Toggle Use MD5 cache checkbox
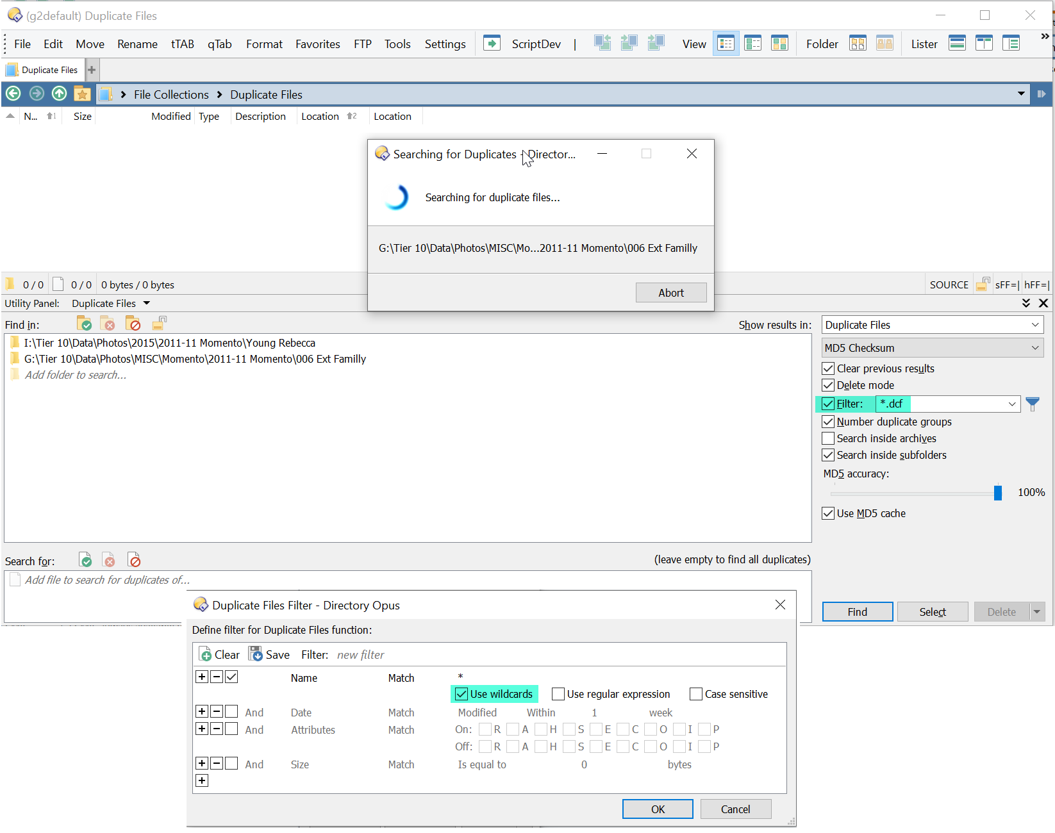1055x833 pixels. pos(828,513)
